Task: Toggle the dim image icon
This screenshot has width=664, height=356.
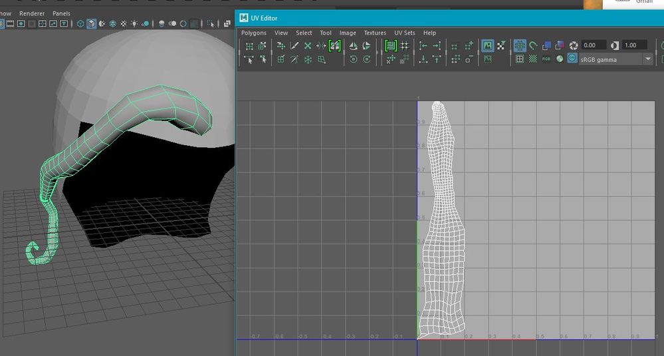Action: point(488,60)
